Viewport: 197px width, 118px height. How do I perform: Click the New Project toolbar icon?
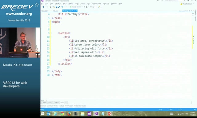50,7
